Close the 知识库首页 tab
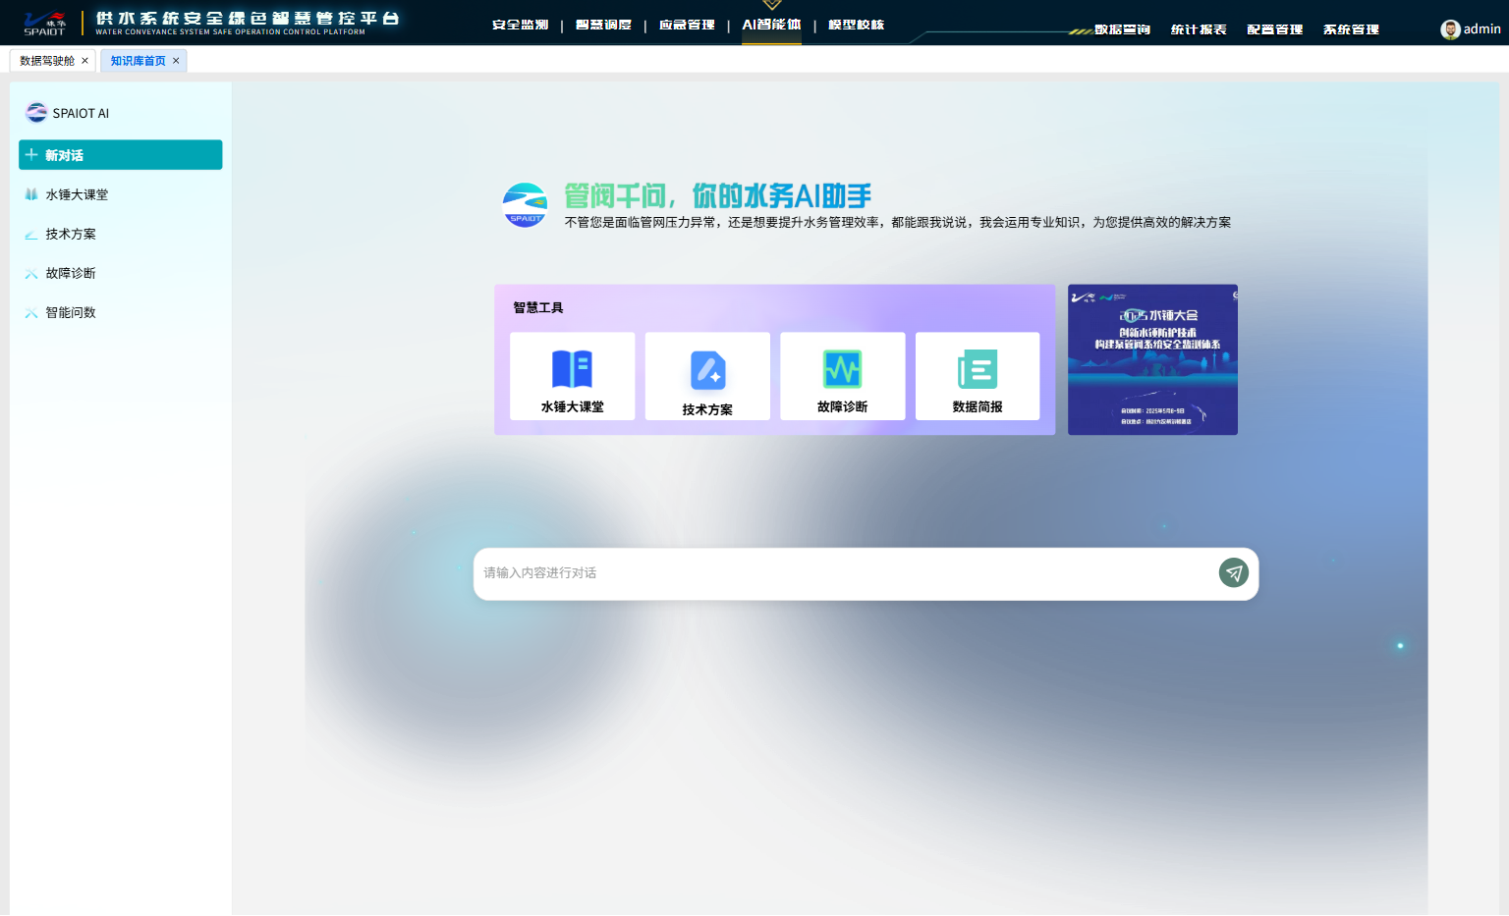The image size is (1509, 916). click(176, 61)
